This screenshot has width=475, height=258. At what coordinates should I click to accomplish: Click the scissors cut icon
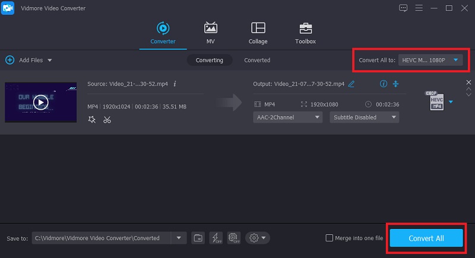pyautogui.click(x=107, y=120)
